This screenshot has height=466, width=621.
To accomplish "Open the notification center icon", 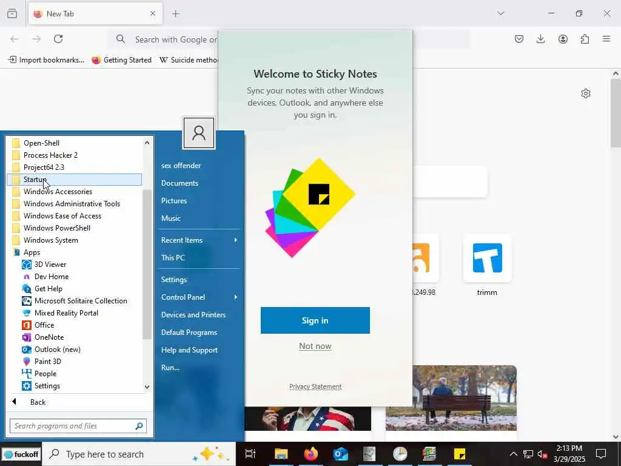I will pos(601,454).
